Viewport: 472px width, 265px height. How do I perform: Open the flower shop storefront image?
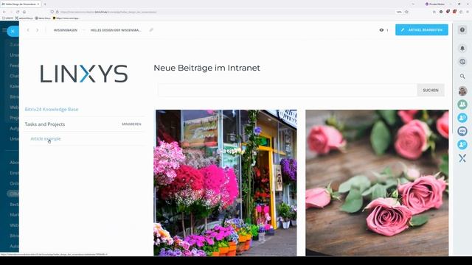click(225, 183)
